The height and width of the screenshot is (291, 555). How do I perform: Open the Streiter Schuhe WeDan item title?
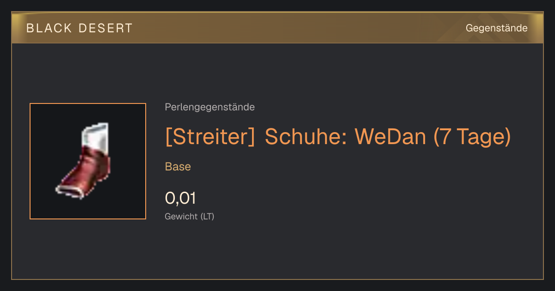click(x=338, y=136)
